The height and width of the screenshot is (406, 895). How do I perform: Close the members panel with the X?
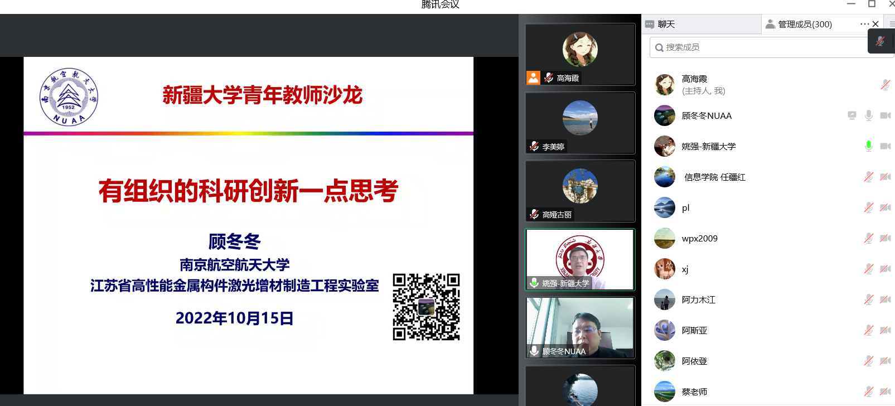pos(875,24)
